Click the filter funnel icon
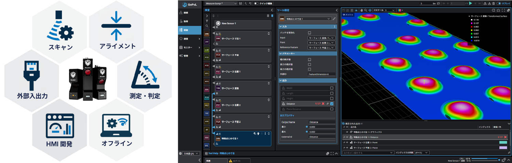The image size is (512, 163). tap(207, 21)
